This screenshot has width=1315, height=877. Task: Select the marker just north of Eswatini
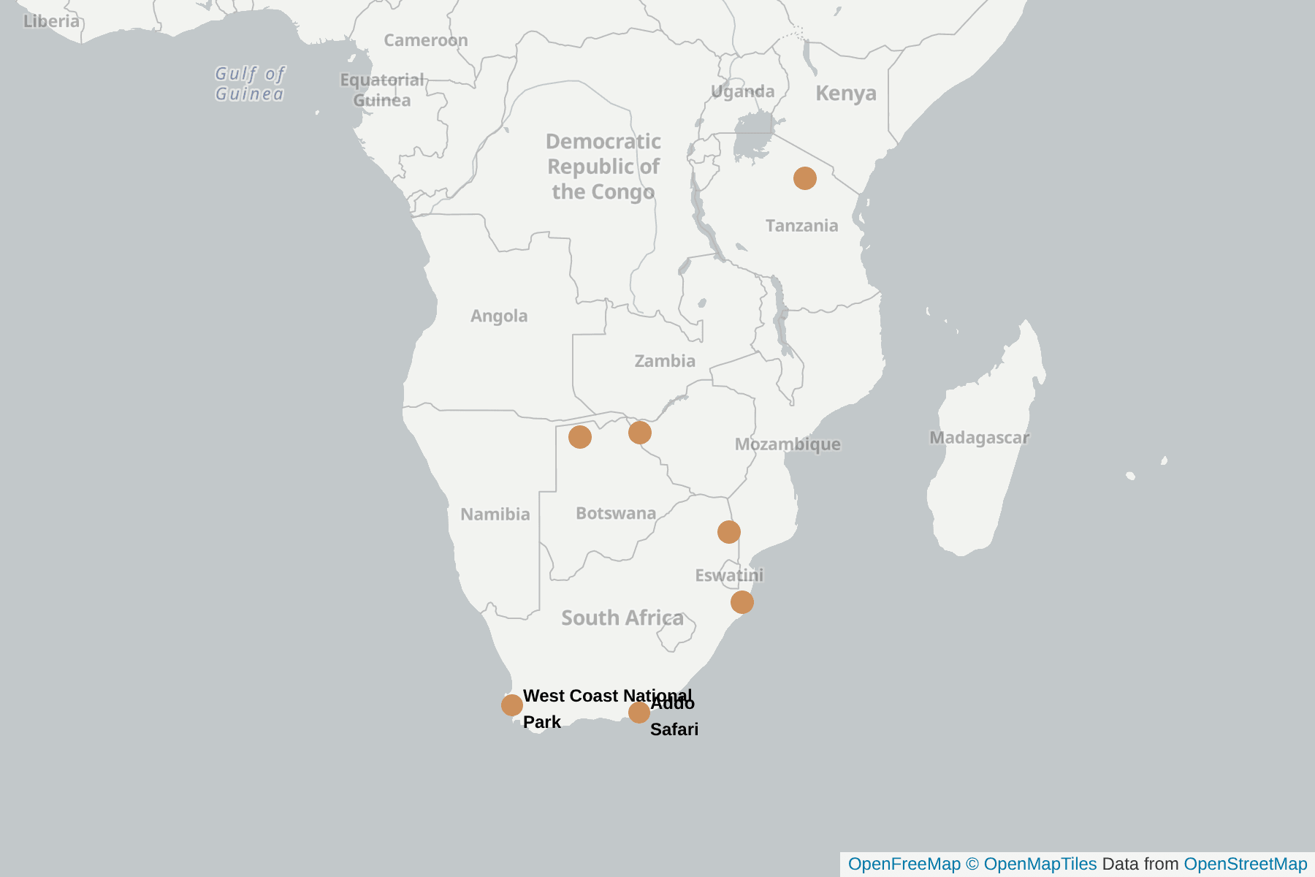coord(729,532)
